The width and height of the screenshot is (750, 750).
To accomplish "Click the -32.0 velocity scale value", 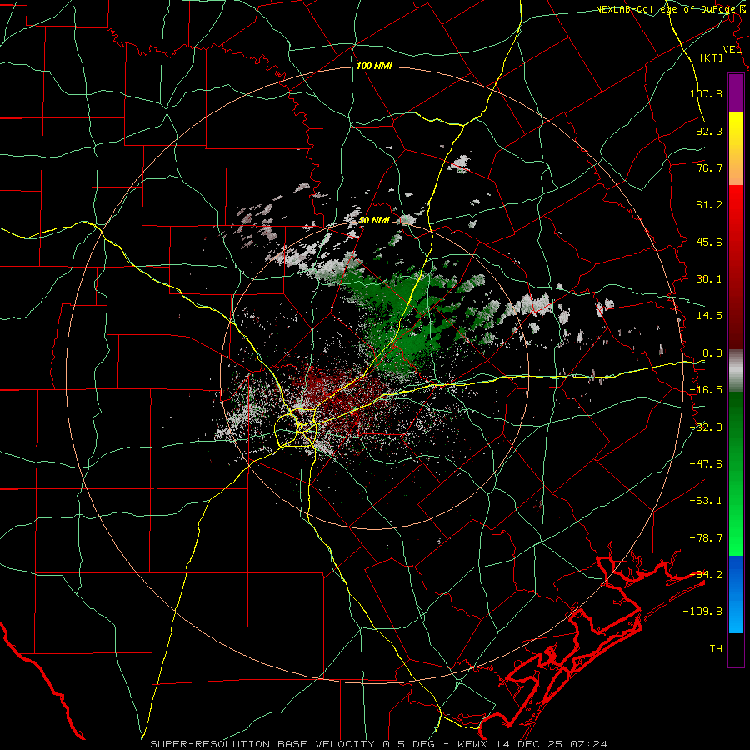I will click(x=706, y=427).
